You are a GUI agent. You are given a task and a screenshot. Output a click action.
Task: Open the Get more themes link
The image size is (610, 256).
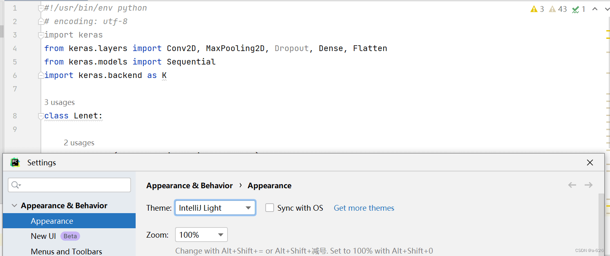click(364, 208)
